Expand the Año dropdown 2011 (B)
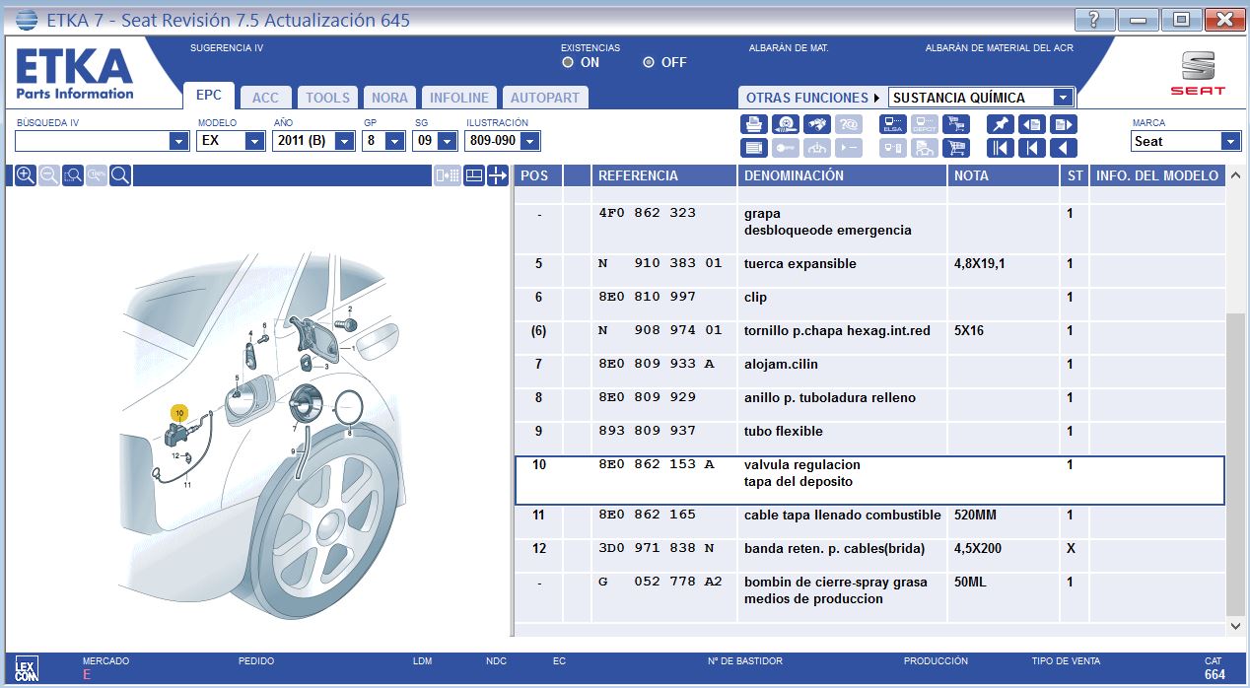 tap(344, 141)
